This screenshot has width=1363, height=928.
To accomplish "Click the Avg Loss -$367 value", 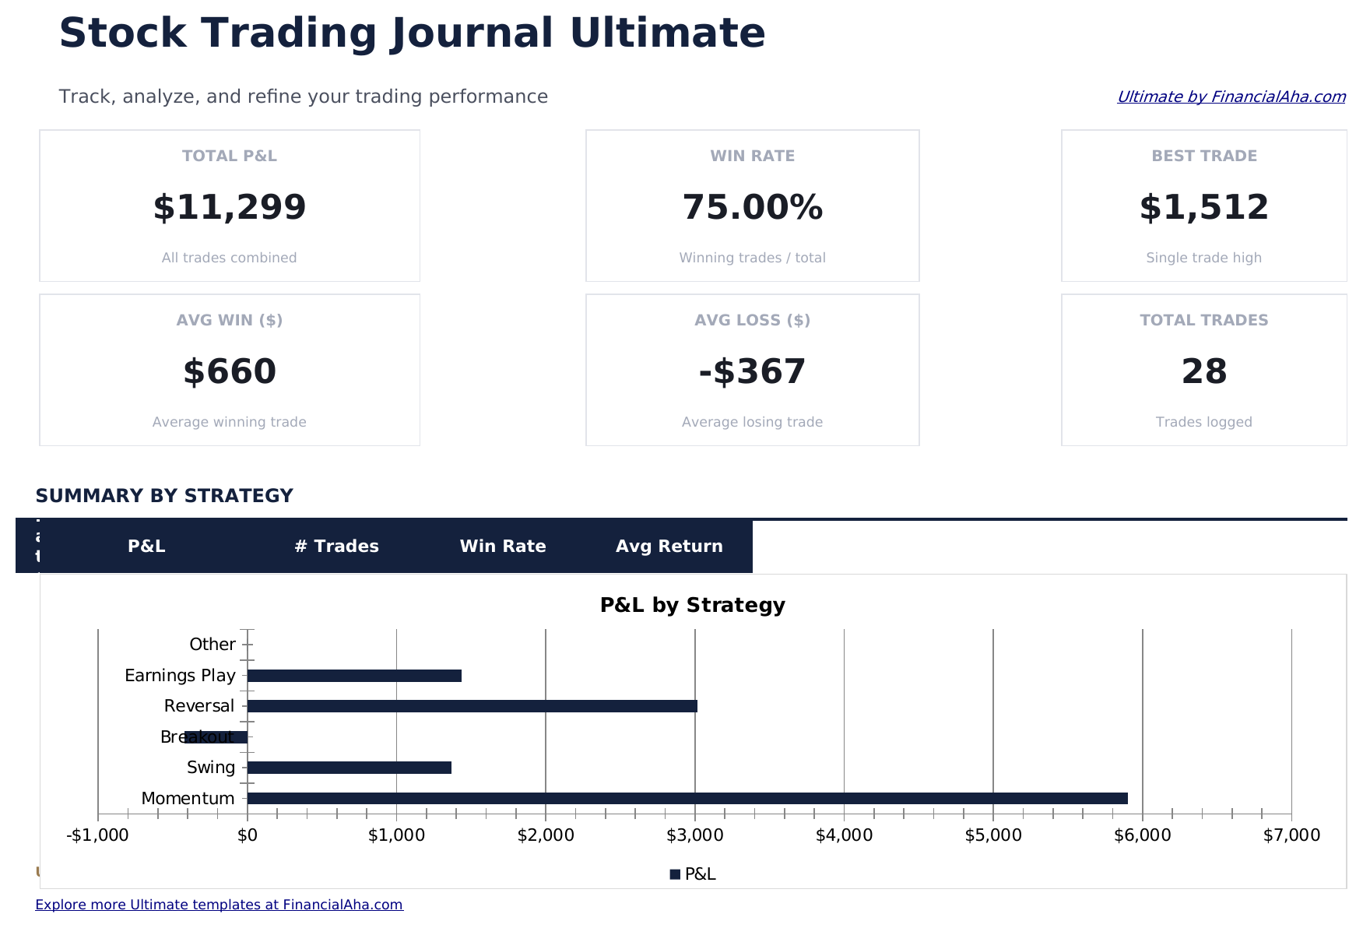I will [752, 372].
